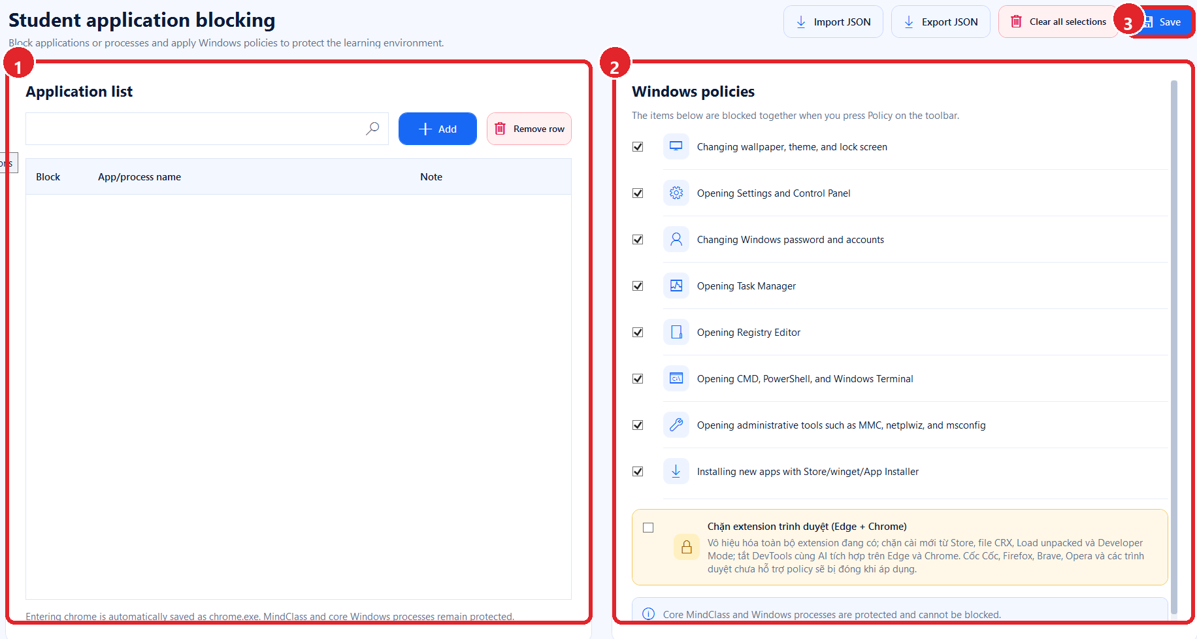The height and width of the screenshot is (639, 1197).
Task: Click the app install download icon
Action: [676, 471]
